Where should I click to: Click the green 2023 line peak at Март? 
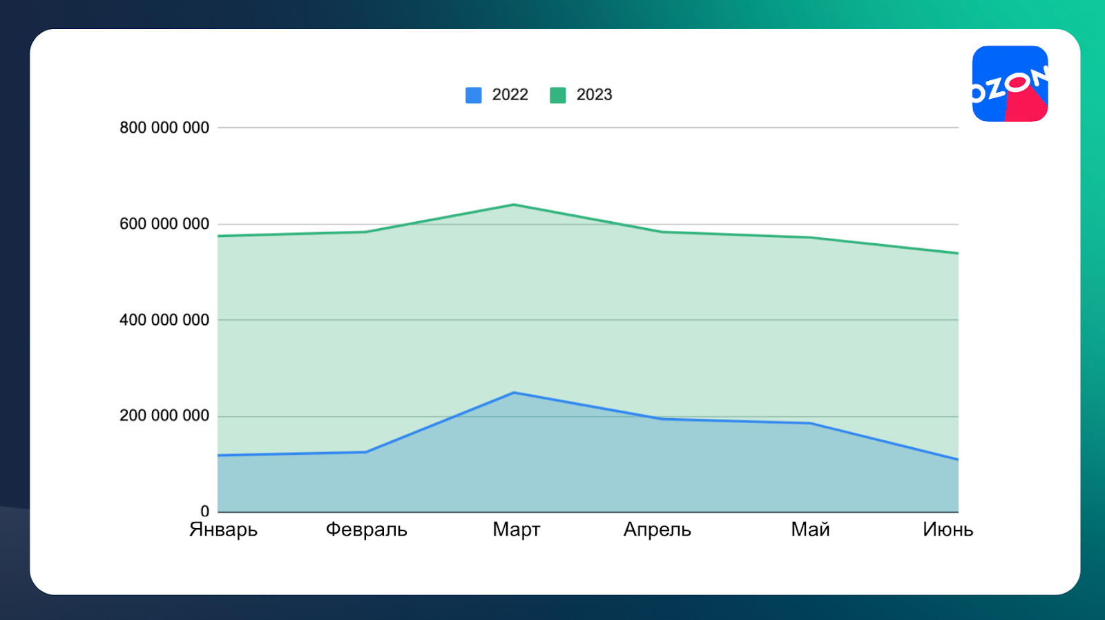[x=514, y=205]
